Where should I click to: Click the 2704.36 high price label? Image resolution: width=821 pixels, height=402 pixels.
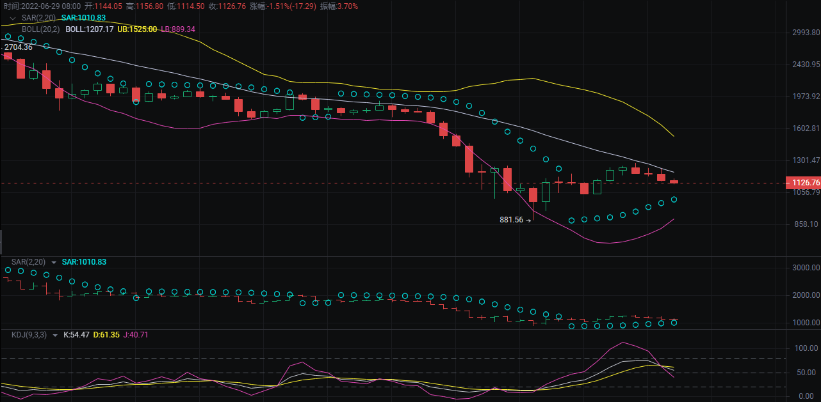coord(18,47)
